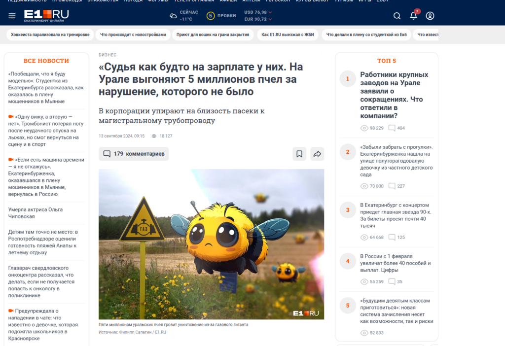
Task: Click the eye icon beside 64 668 views
Action: pos(364,237)
